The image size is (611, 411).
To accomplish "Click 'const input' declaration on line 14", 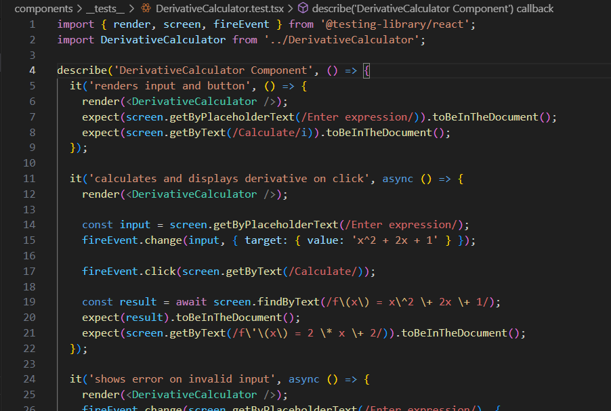I will tap(116, 225).
